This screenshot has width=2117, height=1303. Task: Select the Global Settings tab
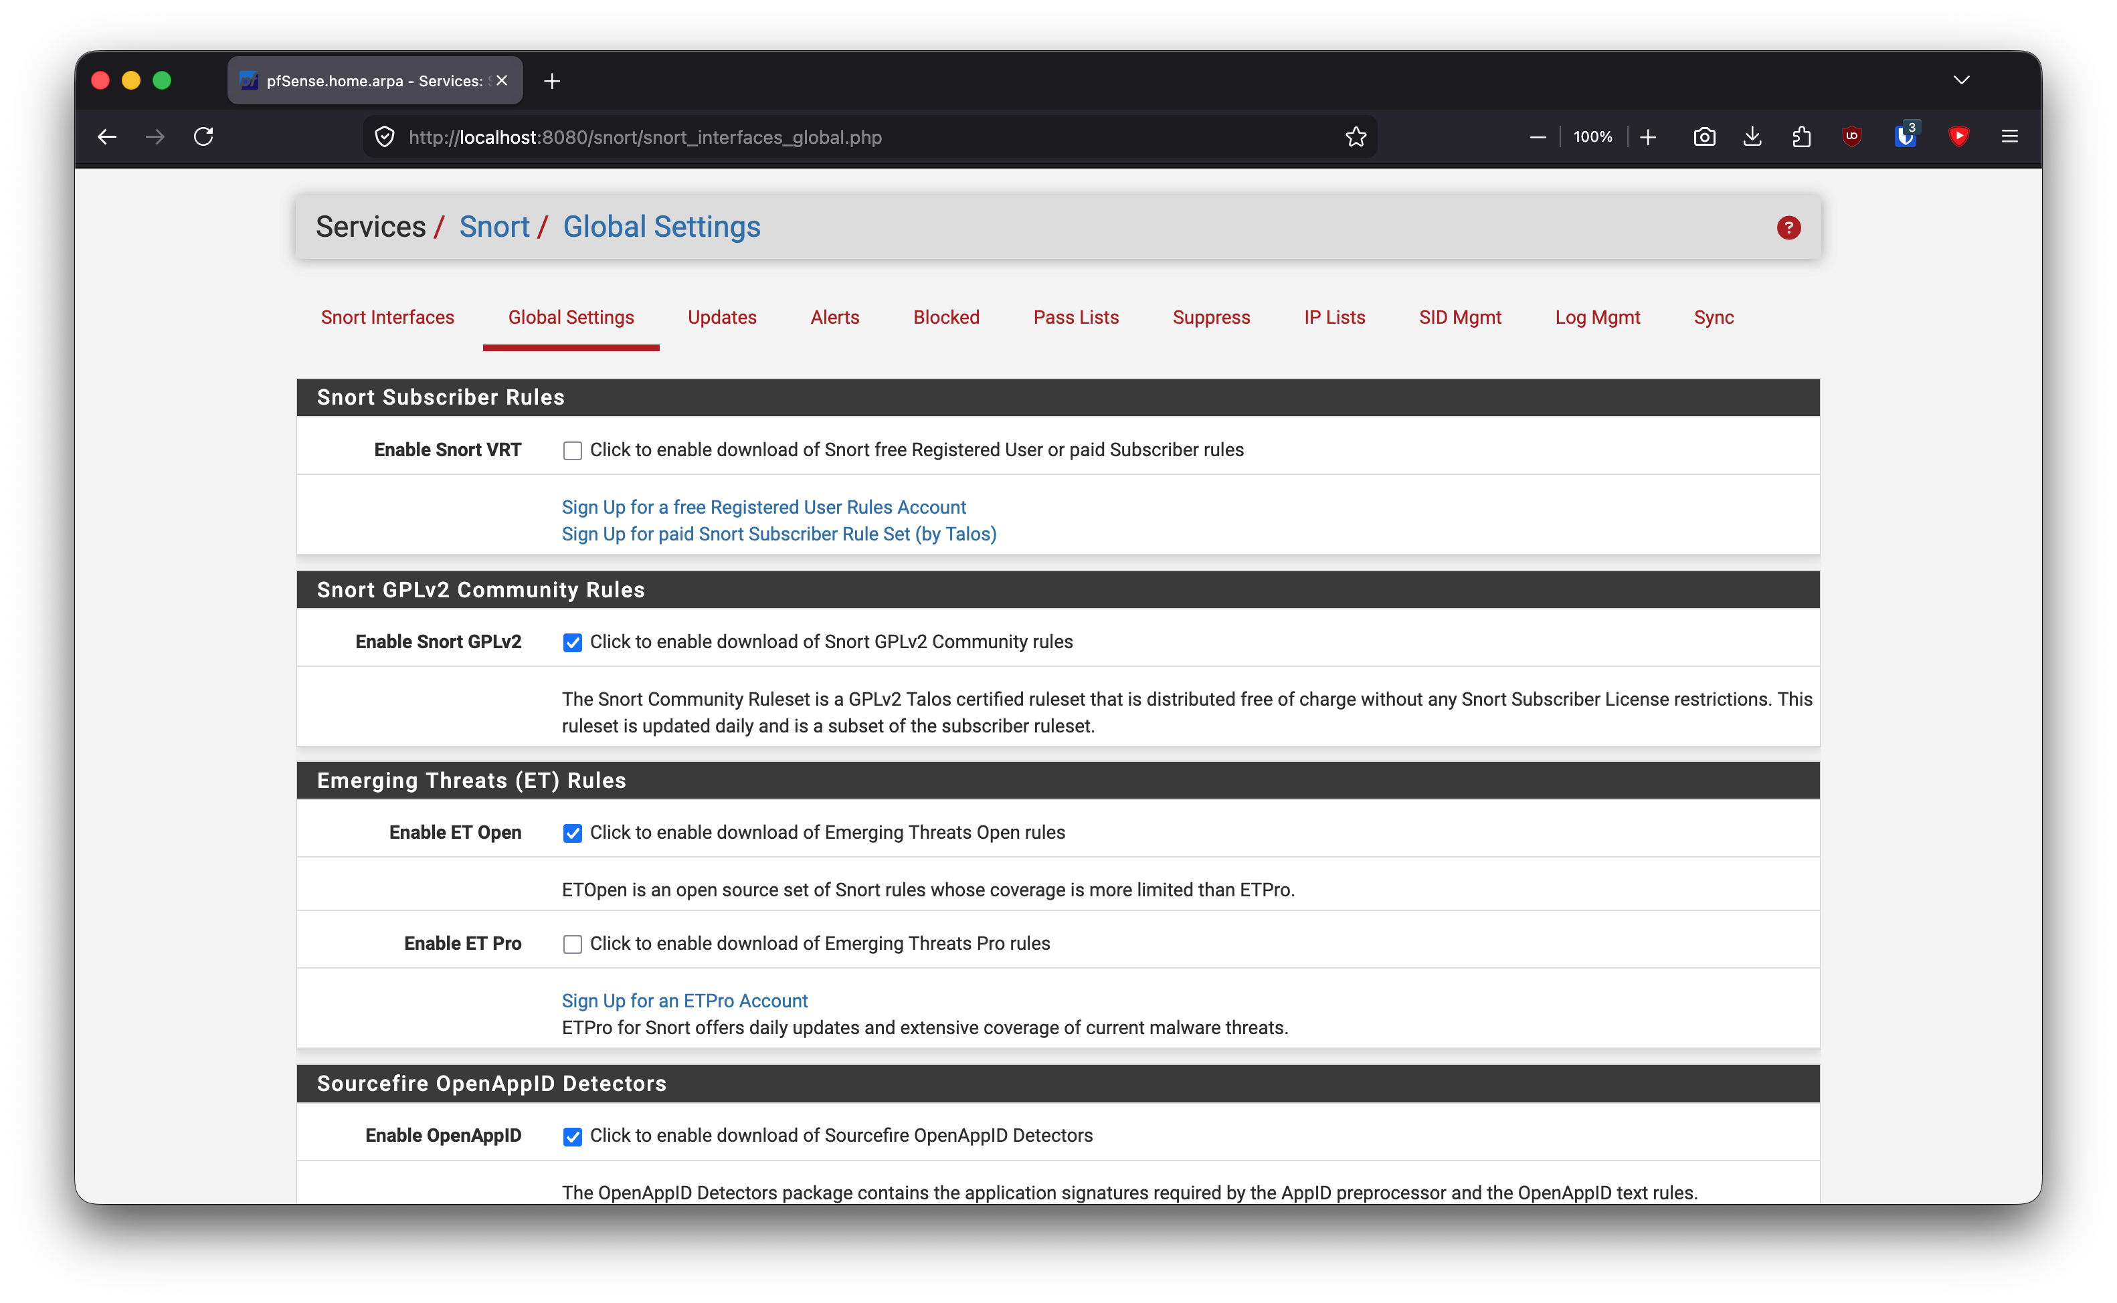click(x=571, y=317)
